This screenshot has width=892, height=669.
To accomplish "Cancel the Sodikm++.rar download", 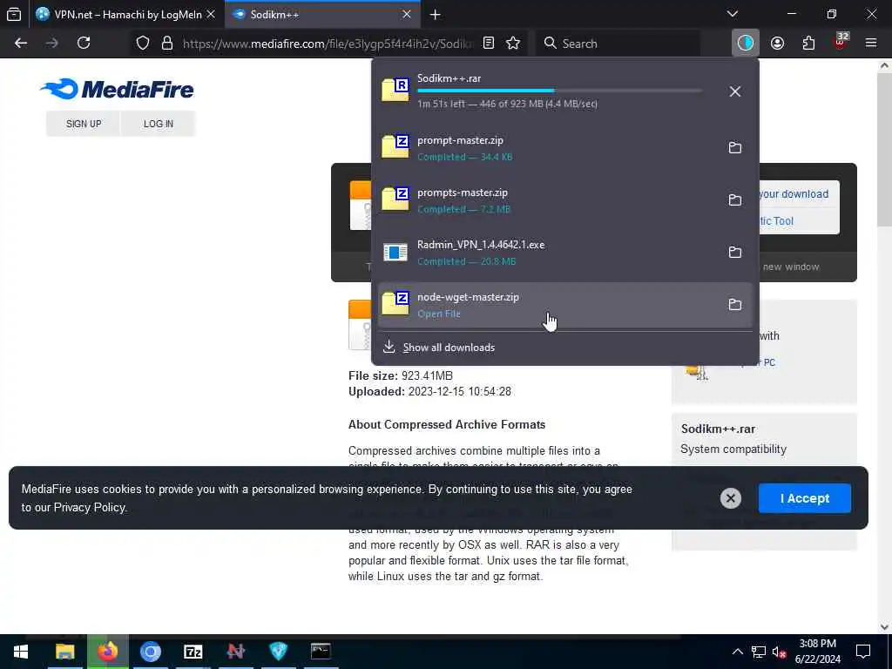I will [x=735, y=91].
